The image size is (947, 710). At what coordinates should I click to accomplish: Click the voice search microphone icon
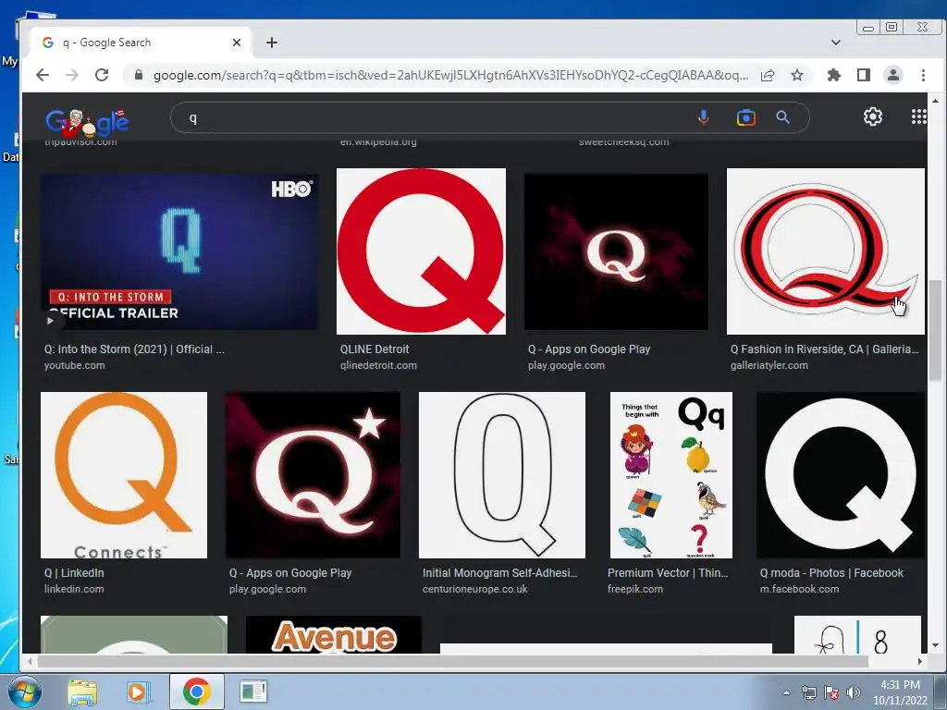point(703,117)
